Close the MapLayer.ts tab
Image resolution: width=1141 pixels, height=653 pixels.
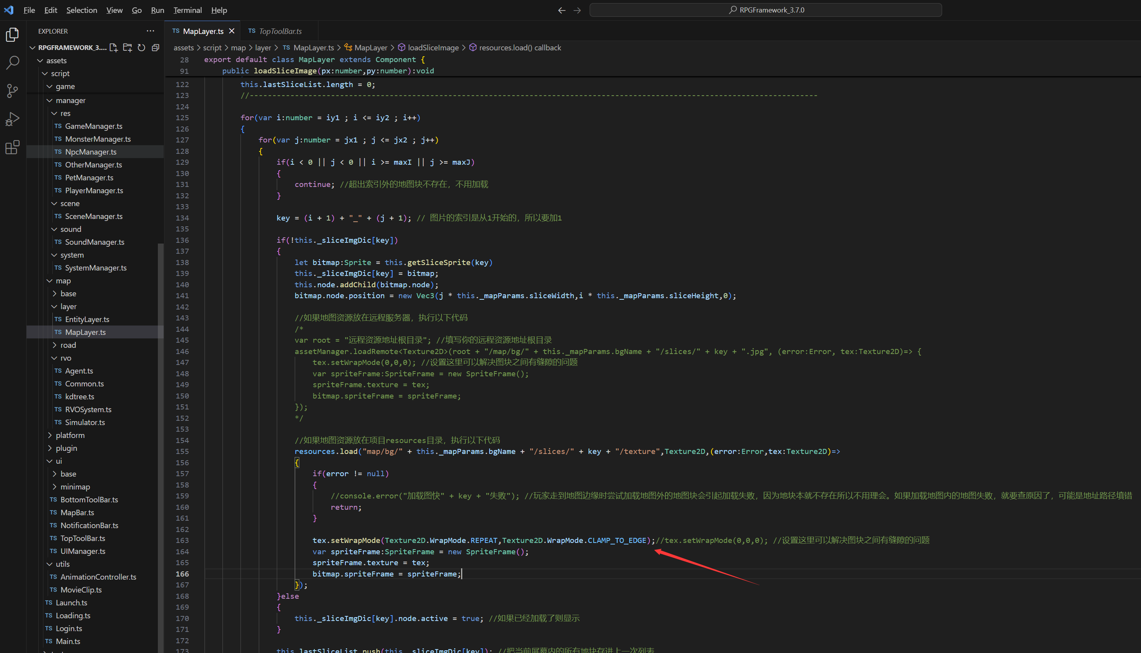point(232,31)
